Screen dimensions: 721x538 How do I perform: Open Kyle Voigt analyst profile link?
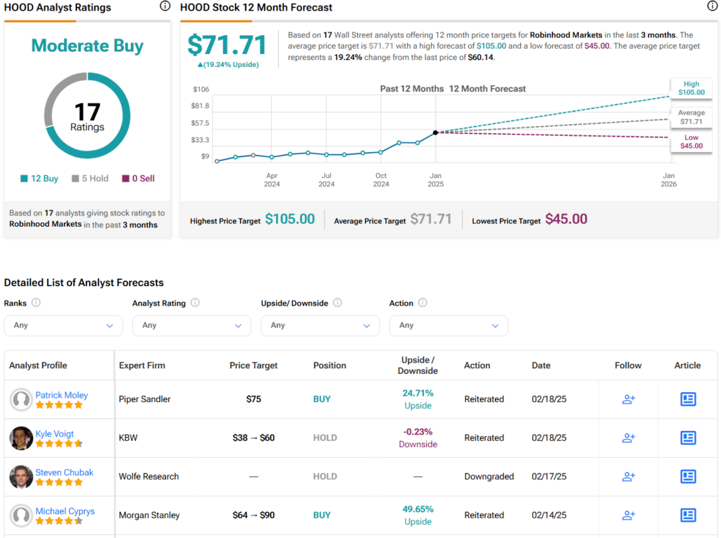pyautogui.click(x=54, y=434)
